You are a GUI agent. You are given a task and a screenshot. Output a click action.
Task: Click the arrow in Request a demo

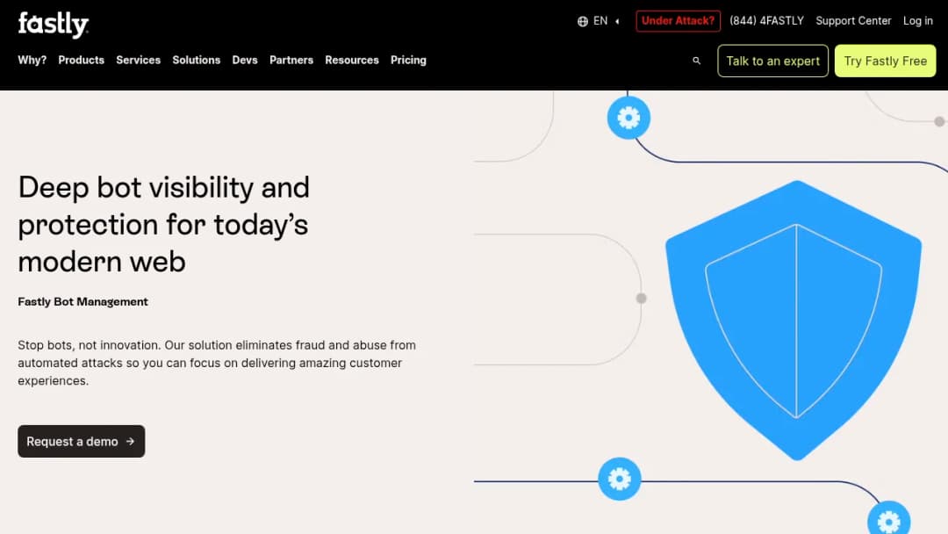tap(130, 442)
